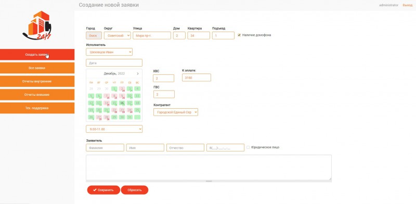Grab the textarea resize handle
This screenshot has height=204, width=416.
point(209,181)
